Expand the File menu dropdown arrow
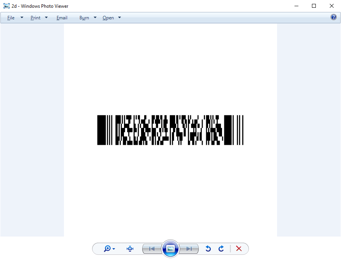The image size is (341, 259). tap(22, 17)
